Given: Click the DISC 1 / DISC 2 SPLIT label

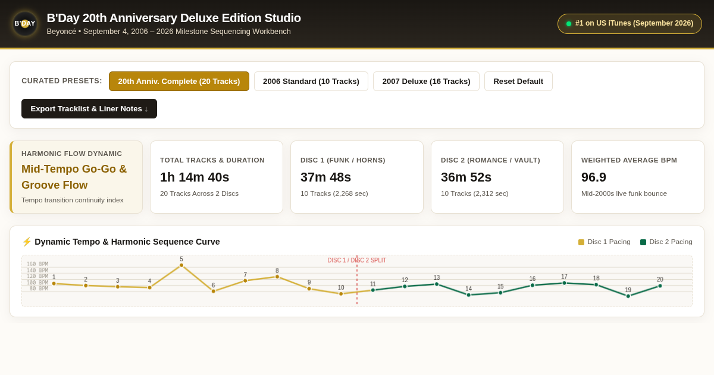Looking at the screenshot, I should tap(357, 260).
